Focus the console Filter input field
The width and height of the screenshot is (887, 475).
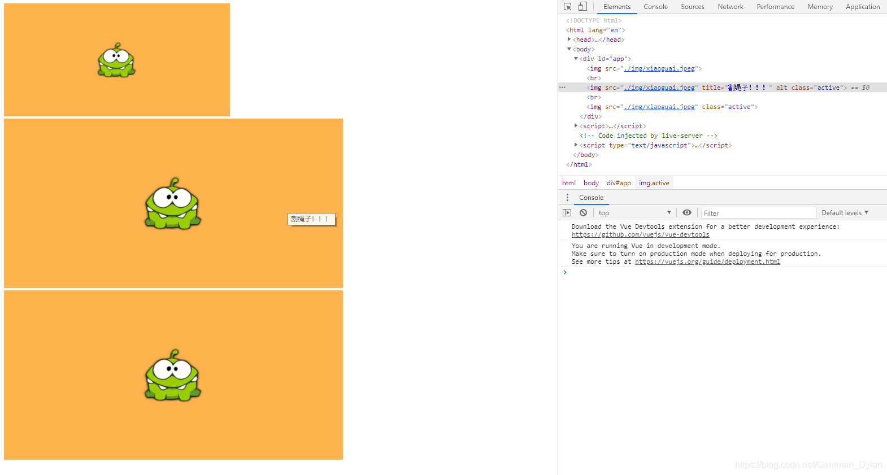[759, 213]
